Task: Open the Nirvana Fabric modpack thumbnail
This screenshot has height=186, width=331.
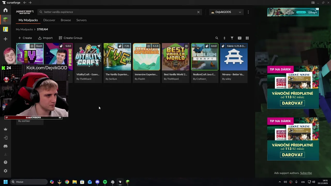Action: (x=234, y=57)
